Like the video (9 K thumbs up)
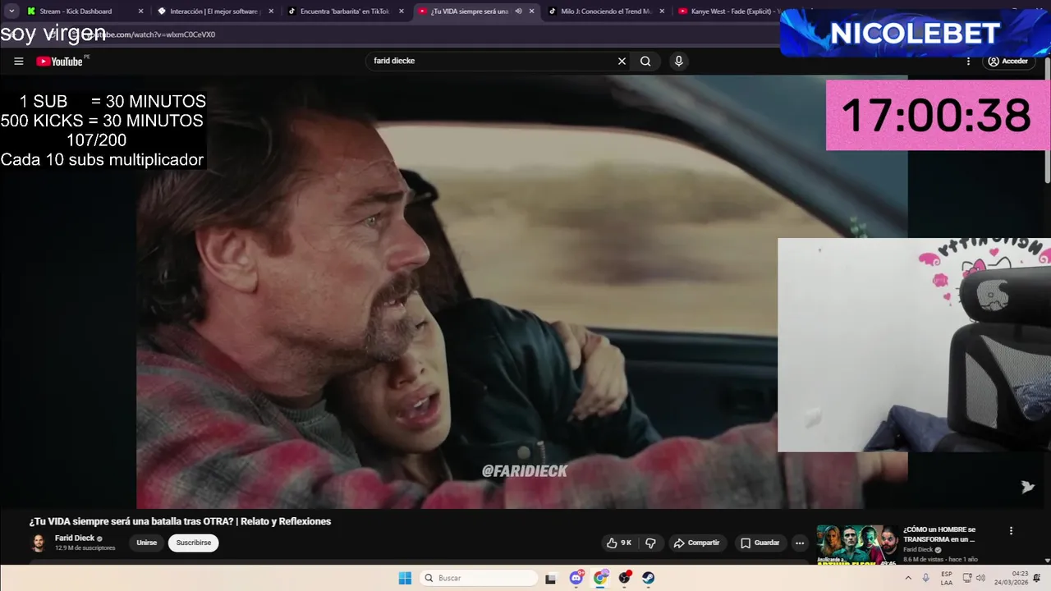 (x=619, y=543)
